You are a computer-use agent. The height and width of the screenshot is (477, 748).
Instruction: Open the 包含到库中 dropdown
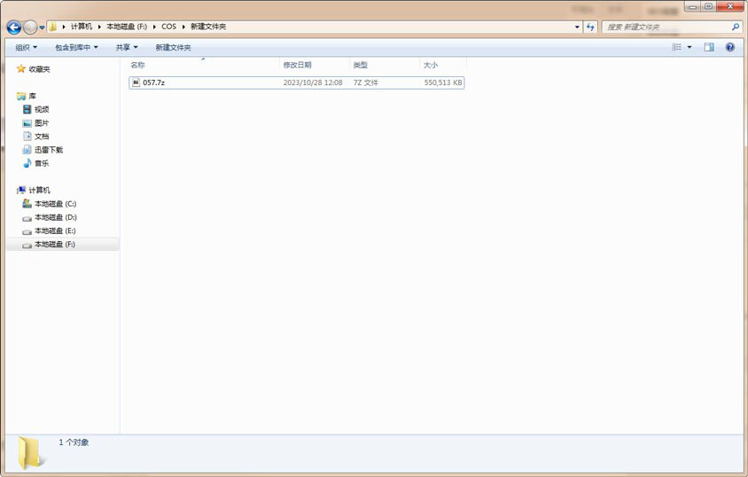click(76, 47)
